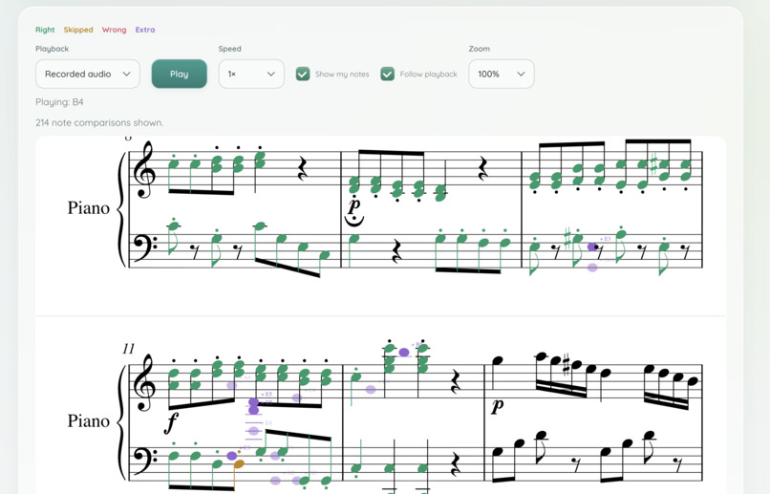Click the Piano label on the second system

coord(89,421)
